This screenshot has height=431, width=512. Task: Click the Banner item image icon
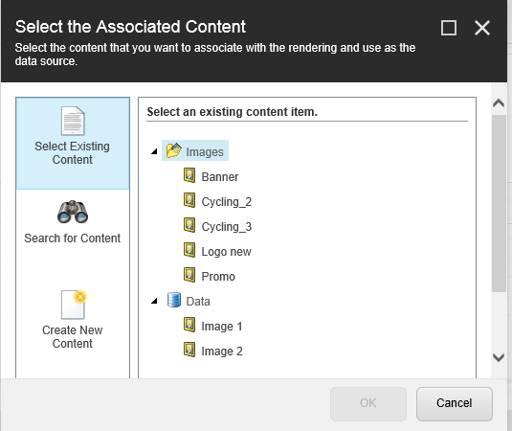189,175
